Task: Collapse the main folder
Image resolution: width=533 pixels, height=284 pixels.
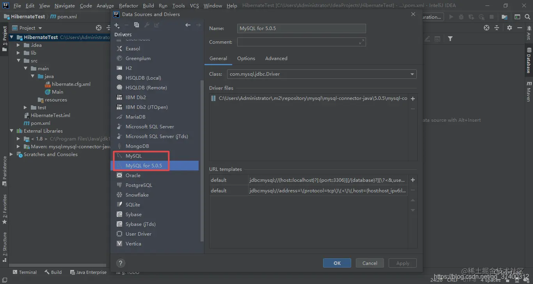Action: tap(26, 69)
